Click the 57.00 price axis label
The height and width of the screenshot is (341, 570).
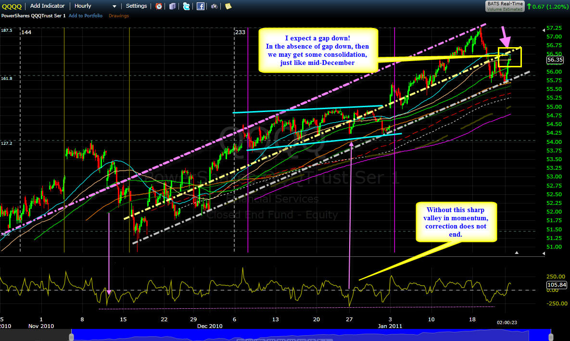coord(554,37)
